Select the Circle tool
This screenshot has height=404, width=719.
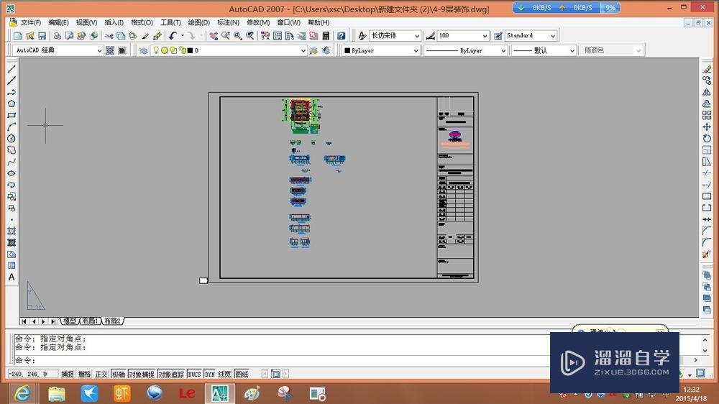(x=12, y=139)
